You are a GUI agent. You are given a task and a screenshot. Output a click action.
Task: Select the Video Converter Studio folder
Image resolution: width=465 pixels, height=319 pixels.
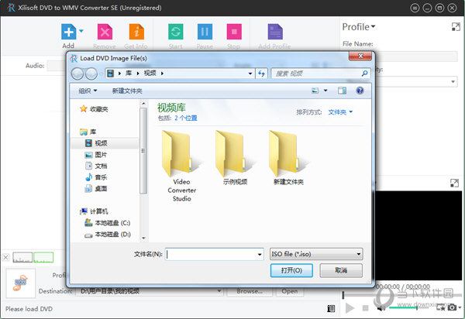pyautogui.click(x=181, y=166)
